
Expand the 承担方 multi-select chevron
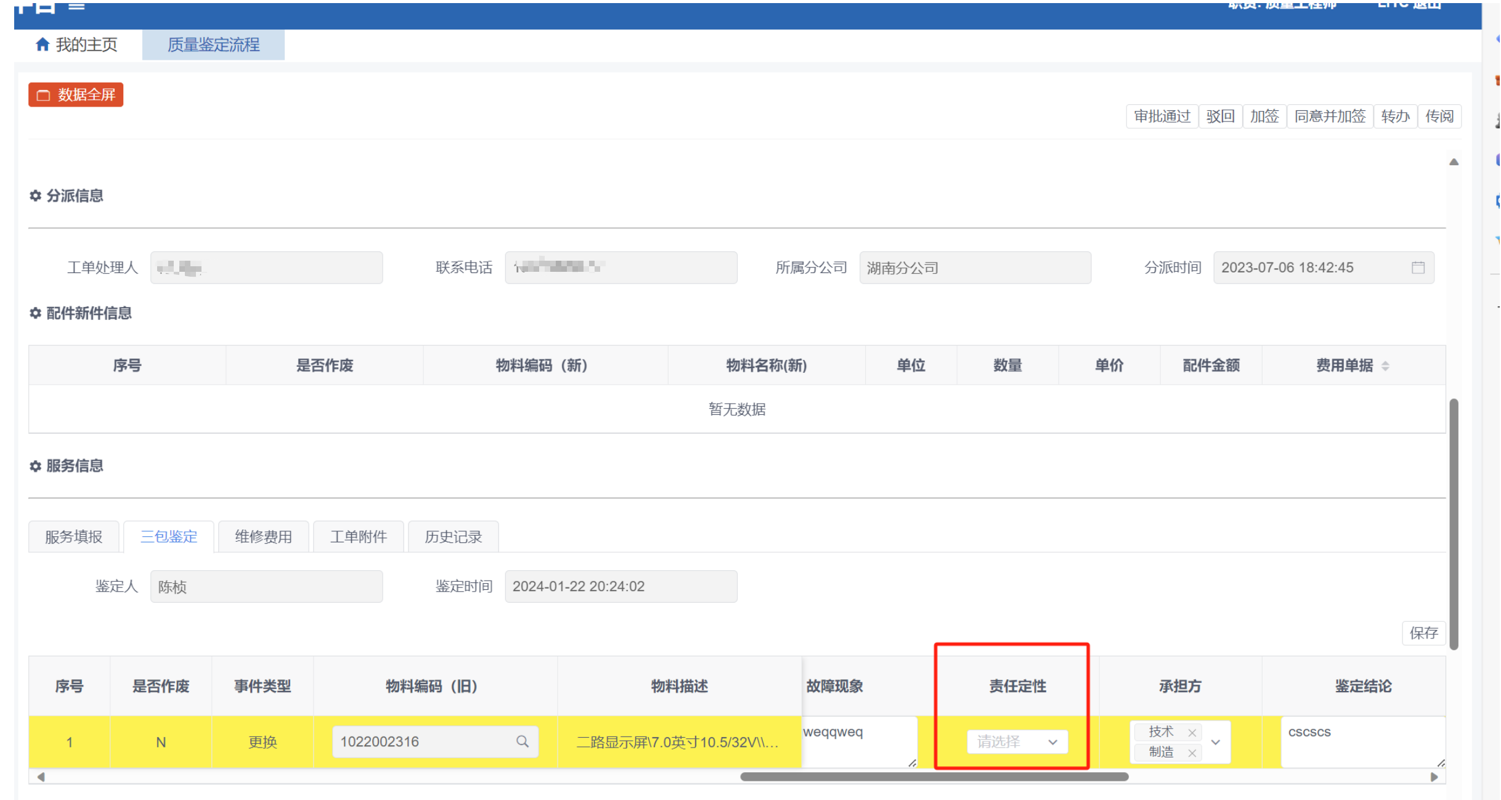click(x=1216, y=742)
